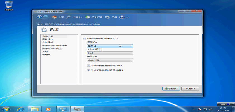Open Internet Explorer from the taskbar
The image size is (235, 112).
[20, 109]
